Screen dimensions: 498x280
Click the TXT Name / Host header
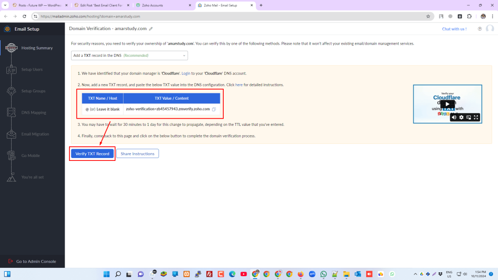[x=103, y=98]
